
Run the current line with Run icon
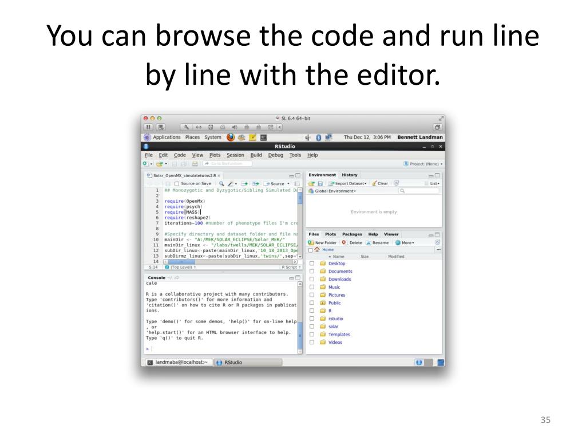tap(244, 184)
